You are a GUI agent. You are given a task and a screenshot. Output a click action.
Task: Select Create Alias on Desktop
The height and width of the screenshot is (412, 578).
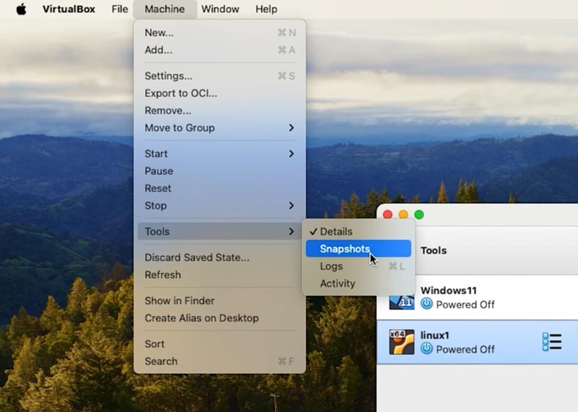tap(220, 318)
